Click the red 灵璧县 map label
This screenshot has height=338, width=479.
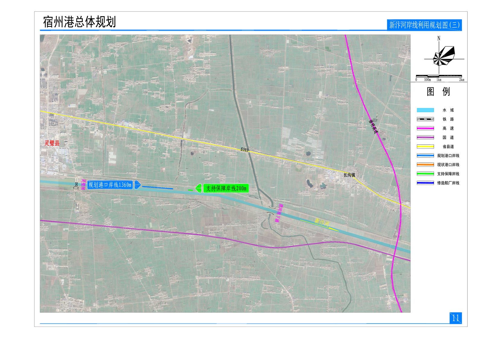[x=52, y=143]
